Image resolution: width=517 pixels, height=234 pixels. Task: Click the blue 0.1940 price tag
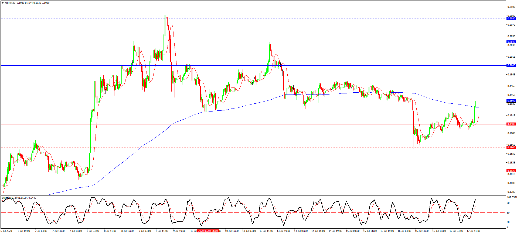tap(511, 101)
